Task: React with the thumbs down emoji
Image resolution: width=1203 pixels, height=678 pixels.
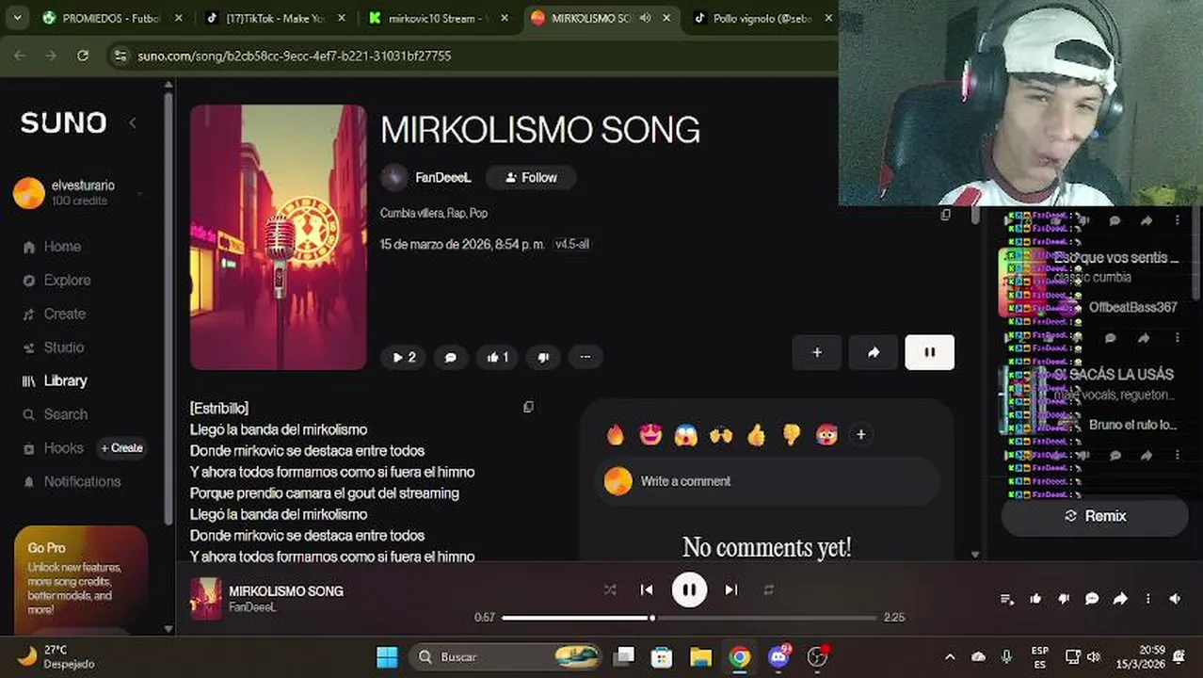Action: 792,434
